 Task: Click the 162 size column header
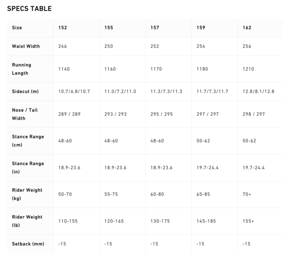tap(247, 28)
